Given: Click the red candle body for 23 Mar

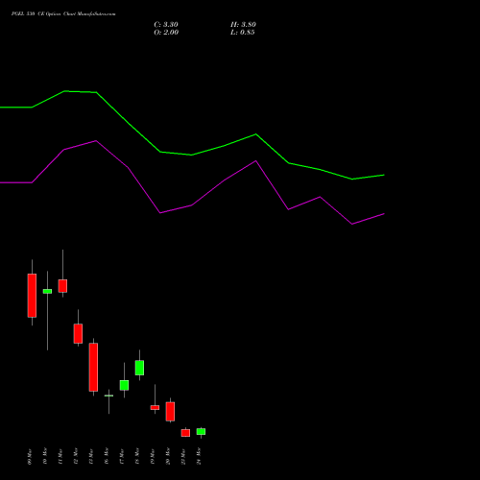Looking at the screenshot, I should coord(185,433).
